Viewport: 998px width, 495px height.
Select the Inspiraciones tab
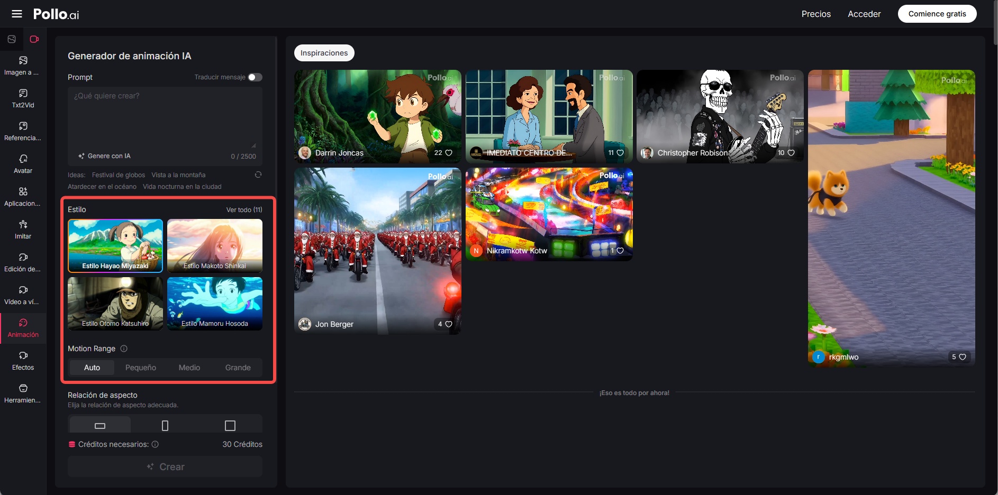tap(324, 53)
